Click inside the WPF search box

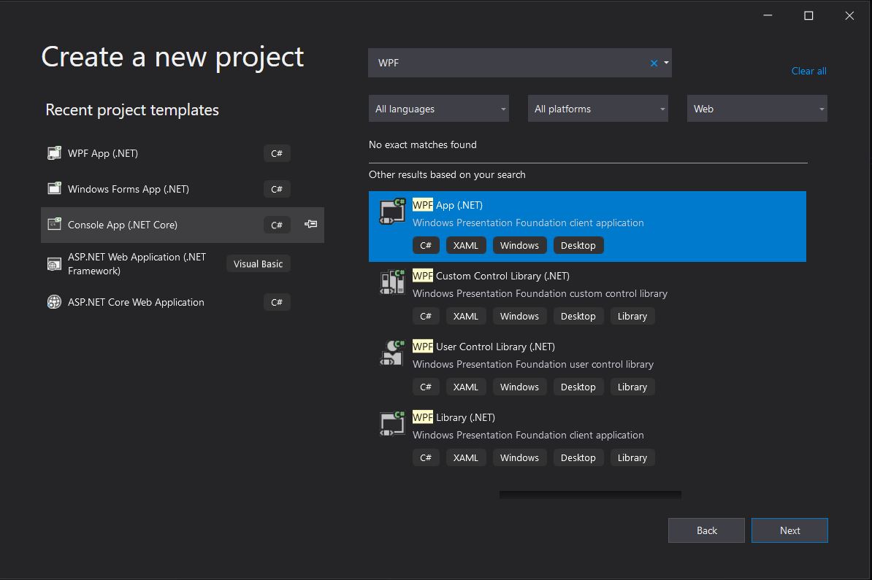click(x=511, y=63)
